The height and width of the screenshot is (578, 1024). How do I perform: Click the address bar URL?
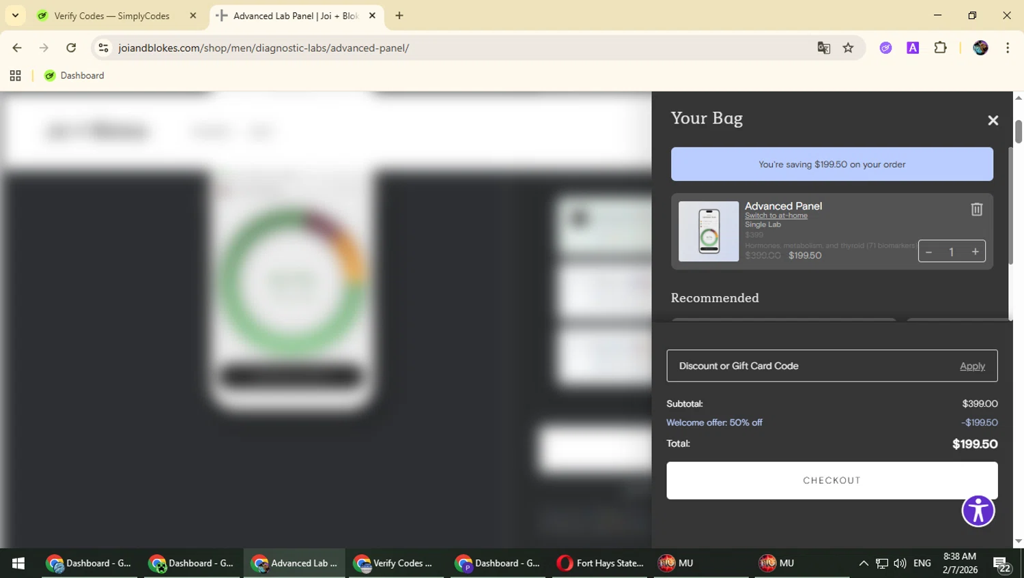[264, 48]
